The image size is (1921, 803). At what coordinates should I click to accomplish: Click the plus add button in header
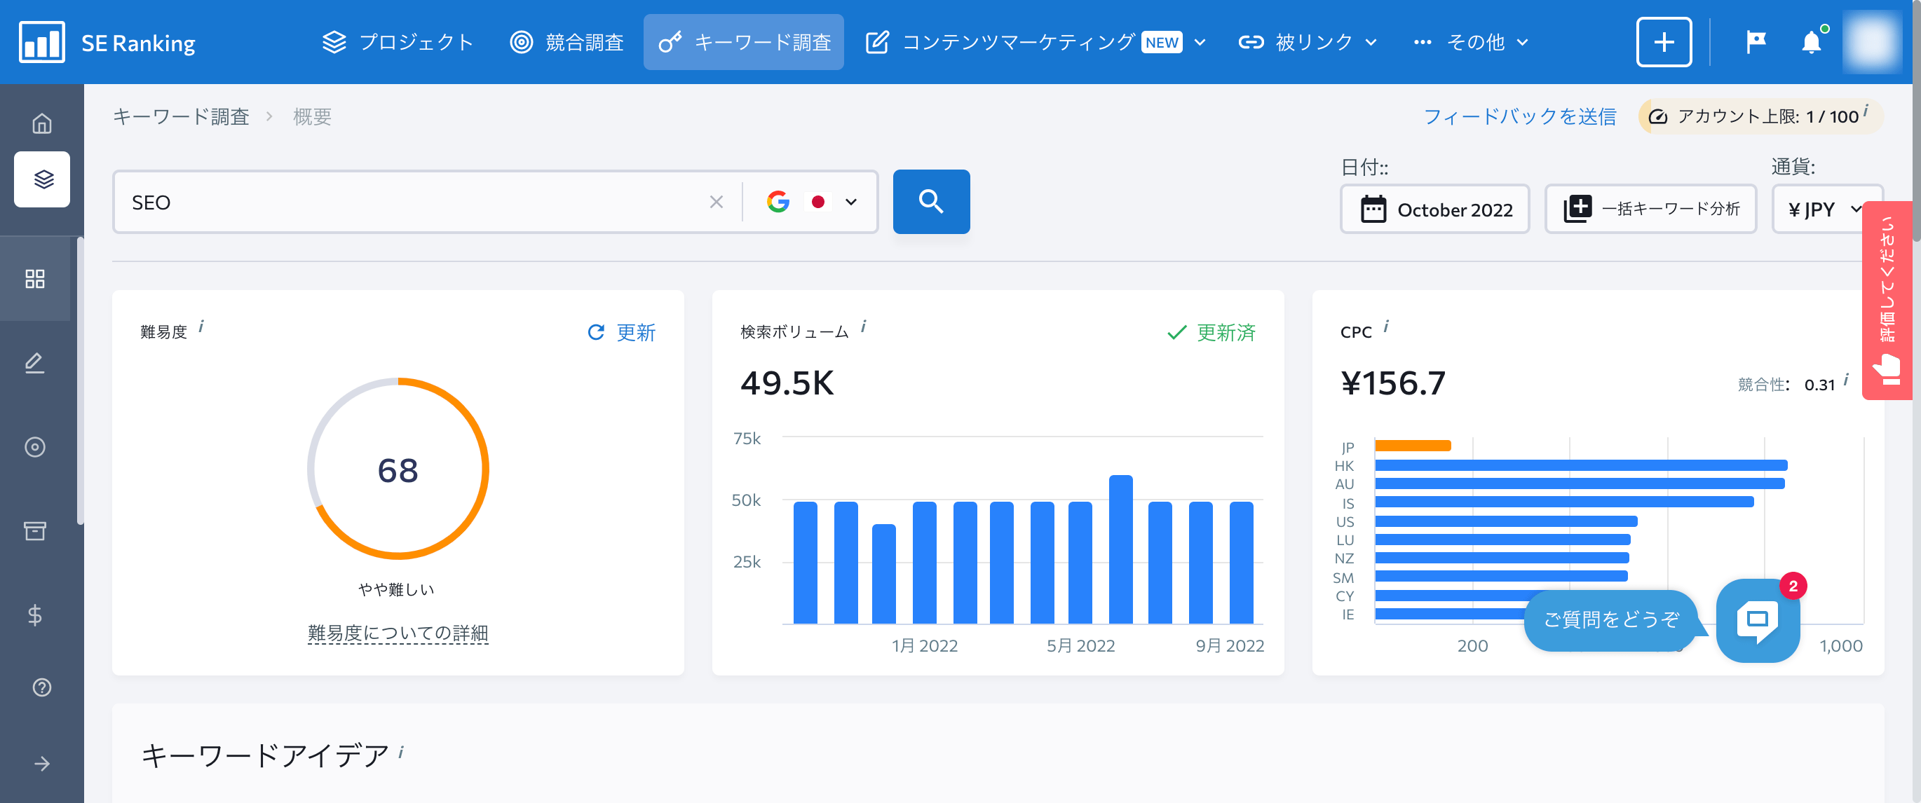(1664, 43)
